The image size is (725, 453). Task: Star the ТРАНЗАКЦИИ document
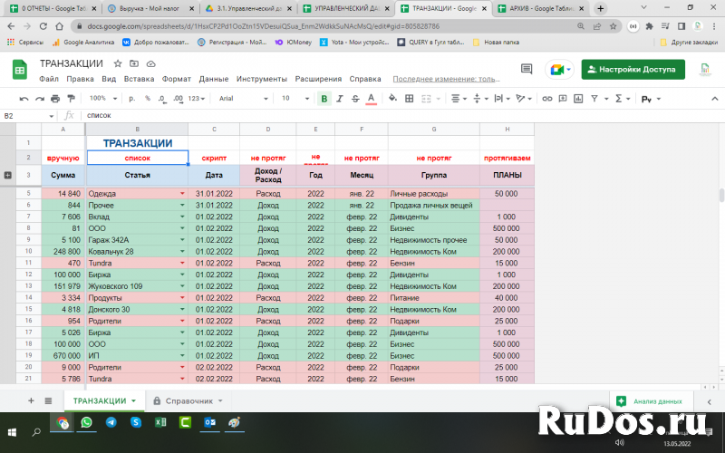[x=118, y=64]
